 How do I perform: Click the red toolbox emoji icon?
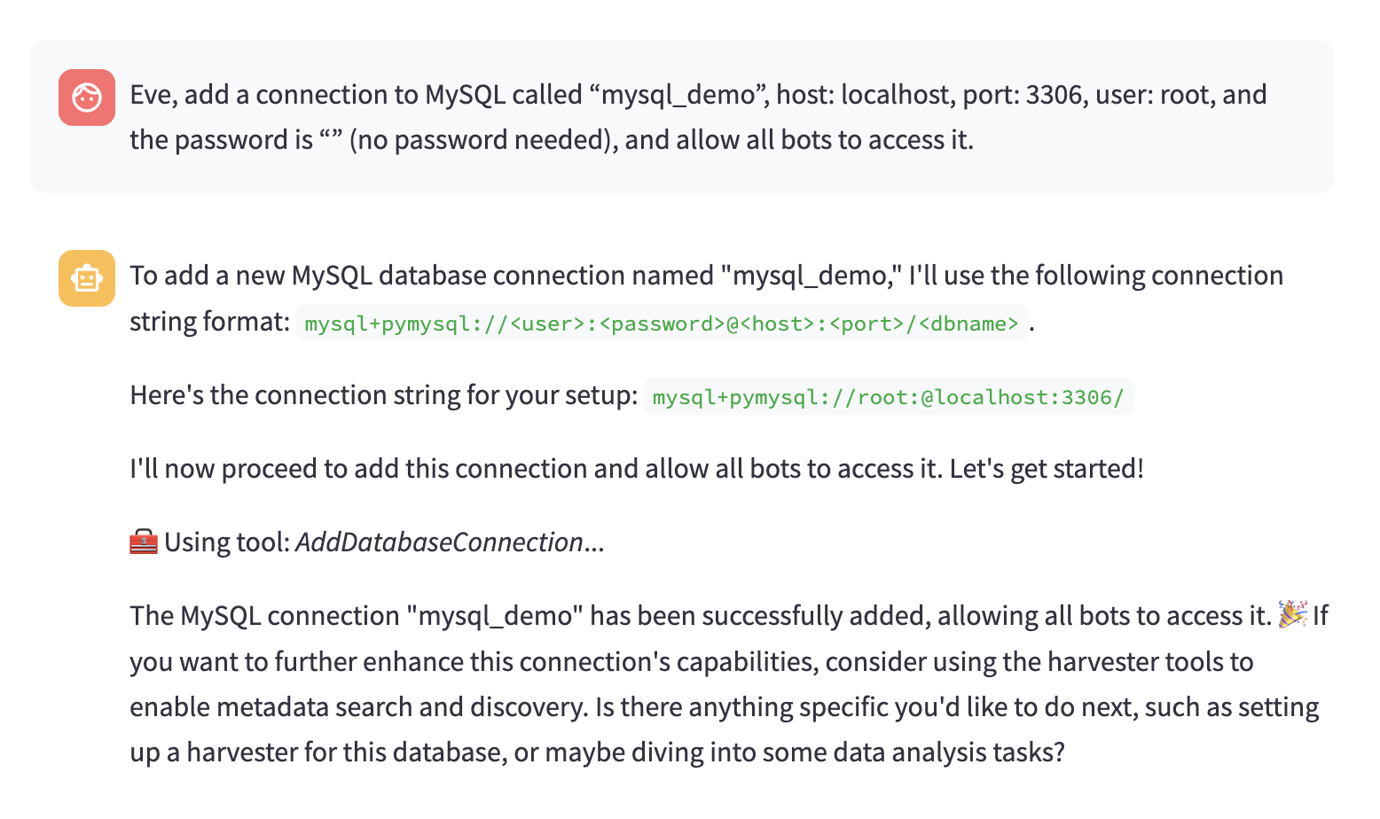pos(144,542)
